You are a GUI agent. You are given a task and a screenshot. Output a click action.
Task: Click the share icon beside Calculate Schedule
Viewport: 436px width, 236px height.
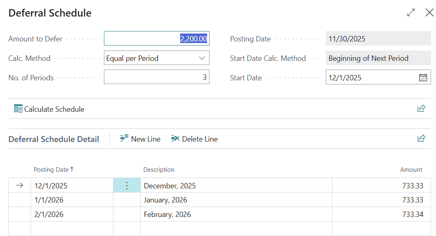tap(421, 108)
